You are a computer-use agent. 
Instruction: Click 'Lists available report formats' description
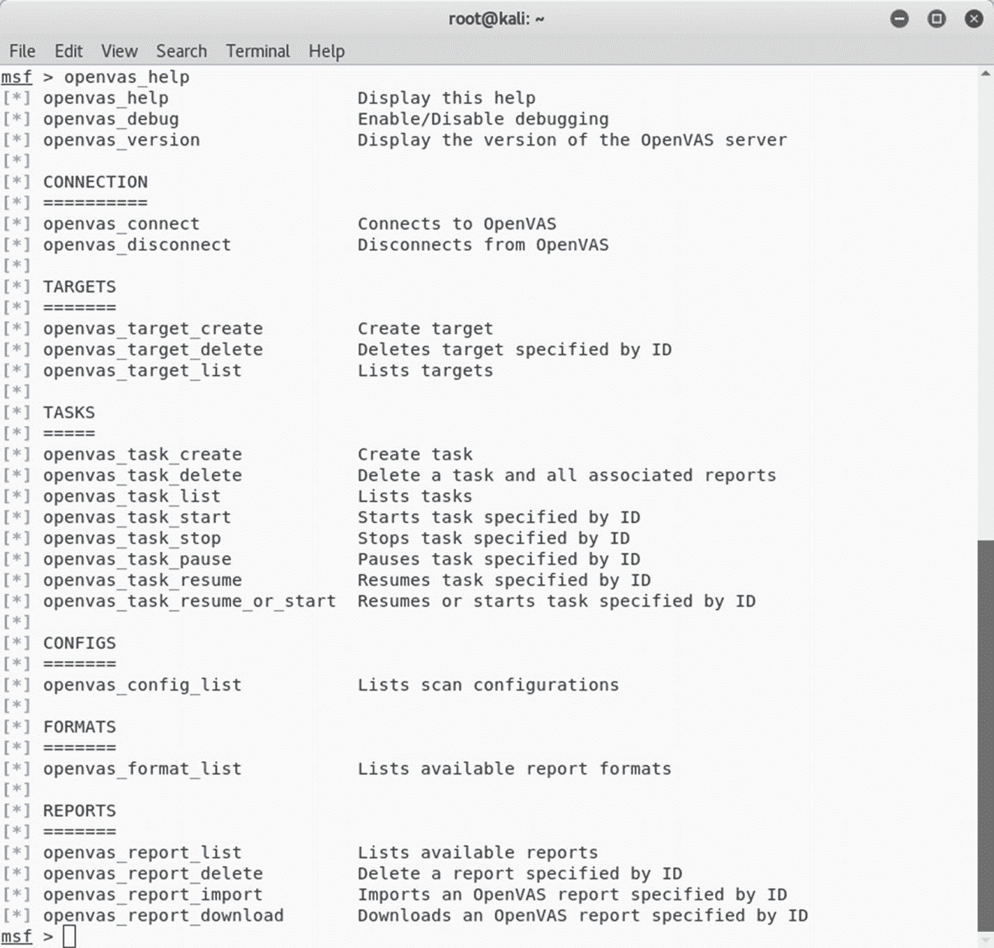[515, 768]
